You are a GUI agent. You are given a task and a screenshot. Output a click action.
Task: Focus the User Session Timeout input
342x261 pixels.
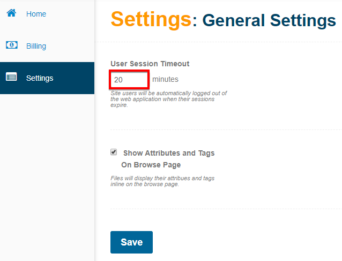pyautogui.click(x=129, y=80)
